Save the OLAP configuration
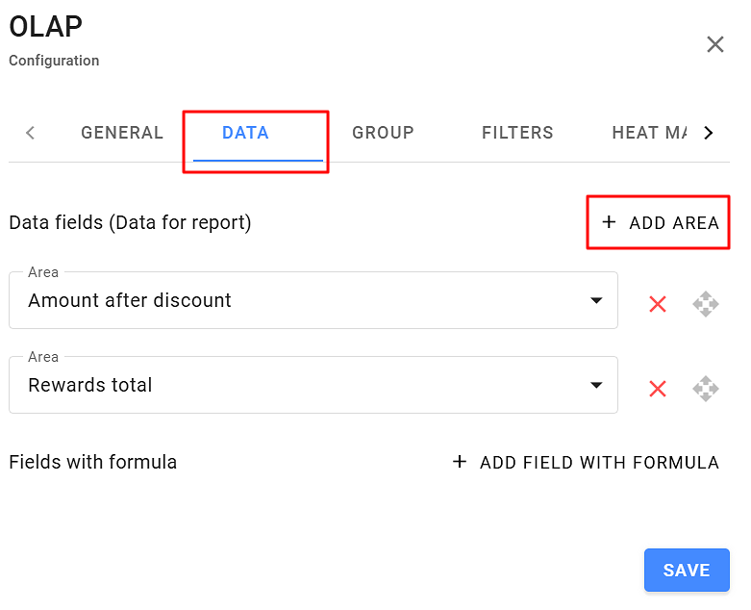The height and width of the screenshot is (610, 751). 687,571
